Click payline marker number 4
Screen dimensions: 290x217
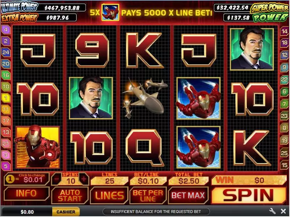[x=6, y=30]
